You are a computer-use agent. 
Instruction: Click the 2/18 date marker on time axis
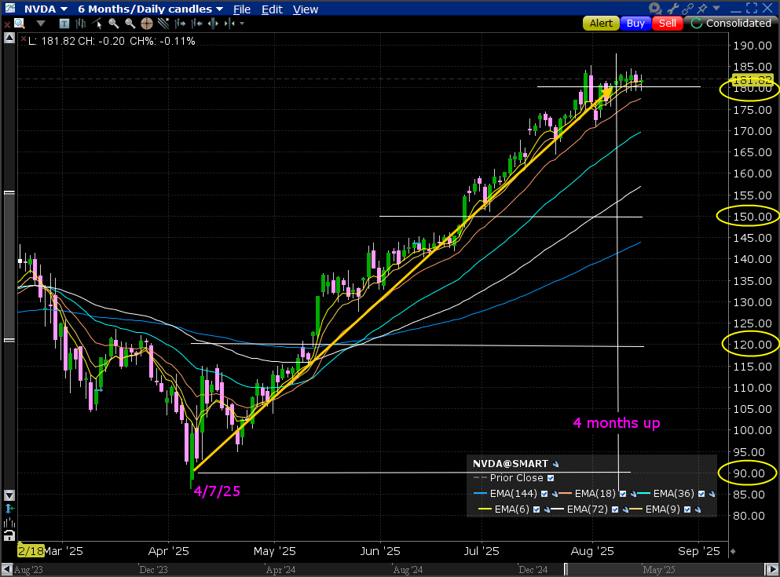click(31, 551)
